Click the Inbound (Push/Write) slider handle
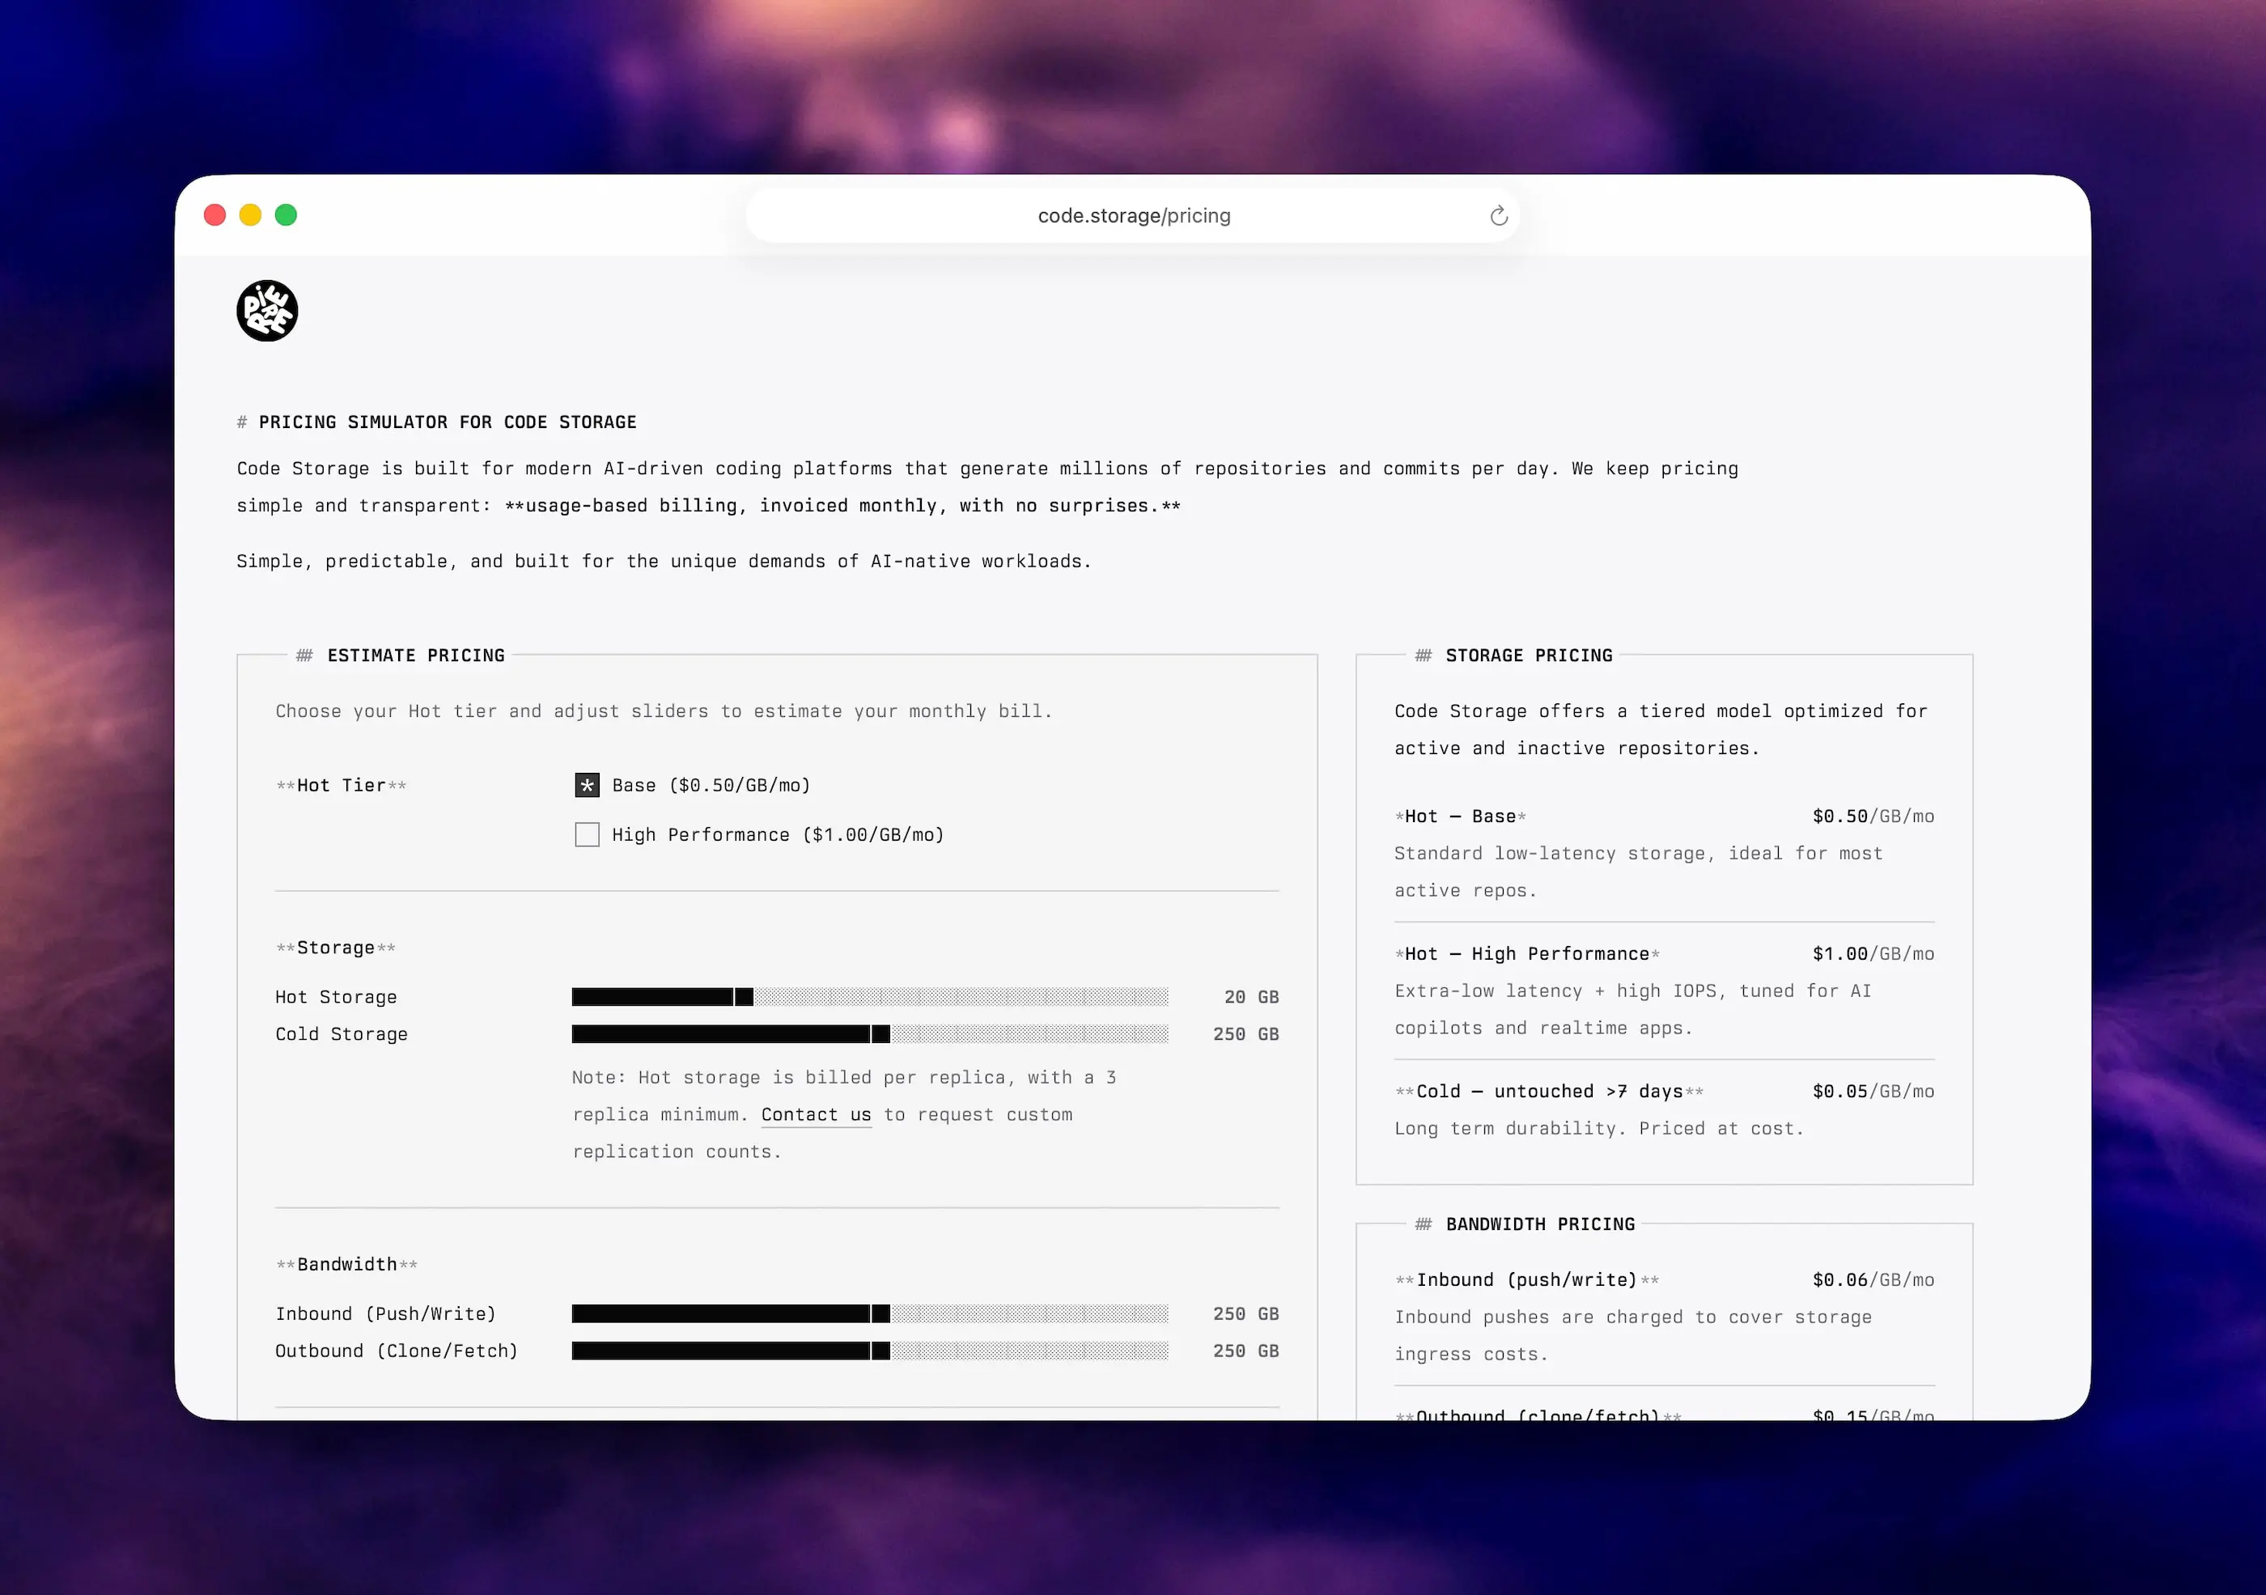 [881, 1313]
